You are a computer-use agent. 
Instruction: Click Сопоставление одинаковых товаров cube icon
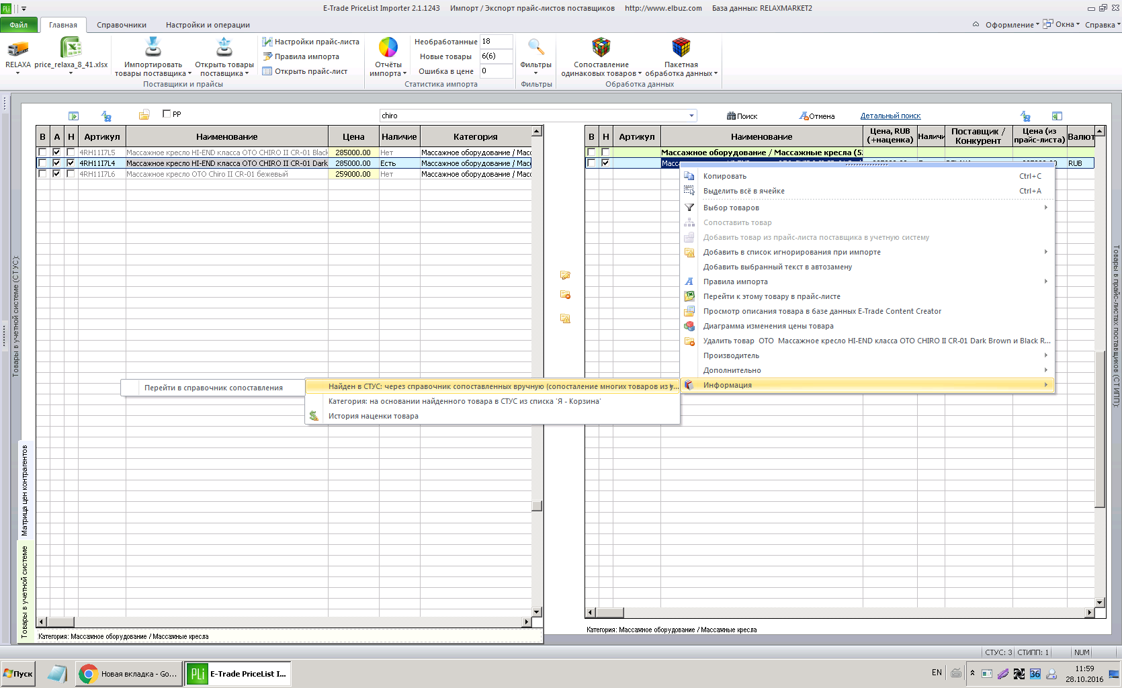click(601, 47)
